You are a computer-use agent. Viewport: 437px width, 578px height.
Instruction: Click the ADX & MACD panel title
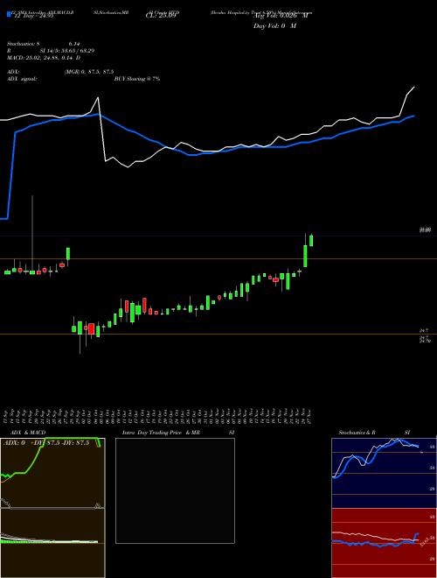click(x=28, y=433)
